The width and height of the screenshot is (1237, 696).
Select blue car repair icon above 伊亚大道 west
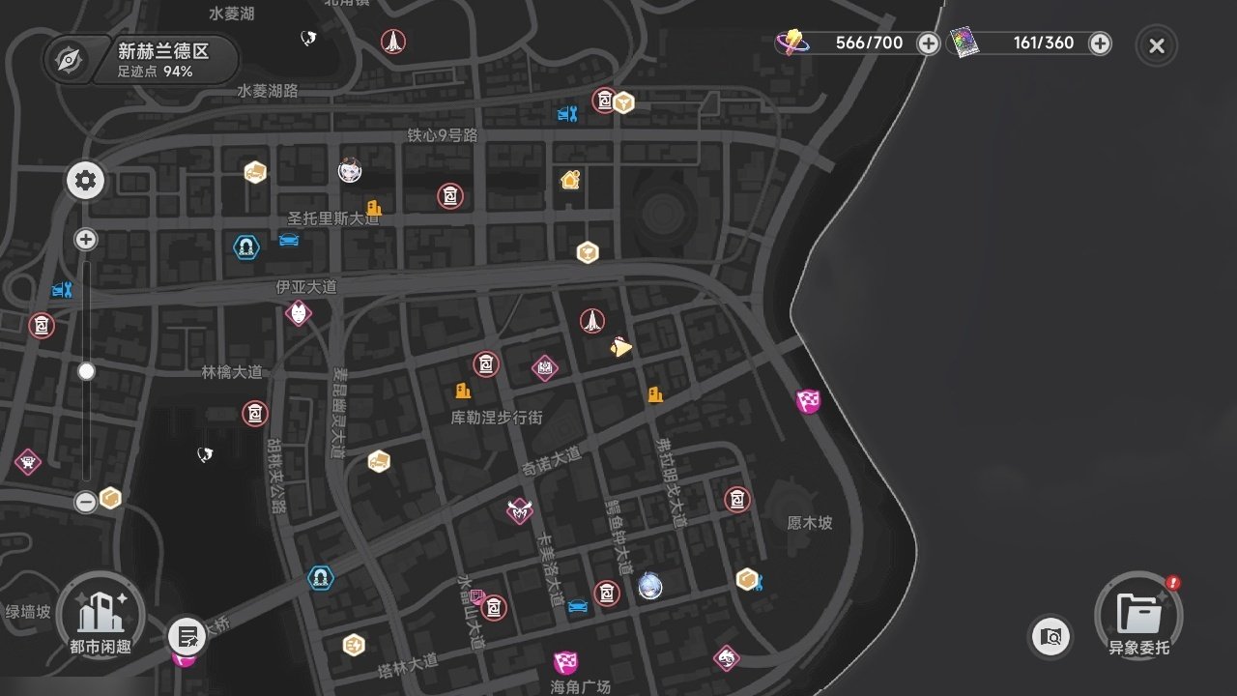pos(62,289)
